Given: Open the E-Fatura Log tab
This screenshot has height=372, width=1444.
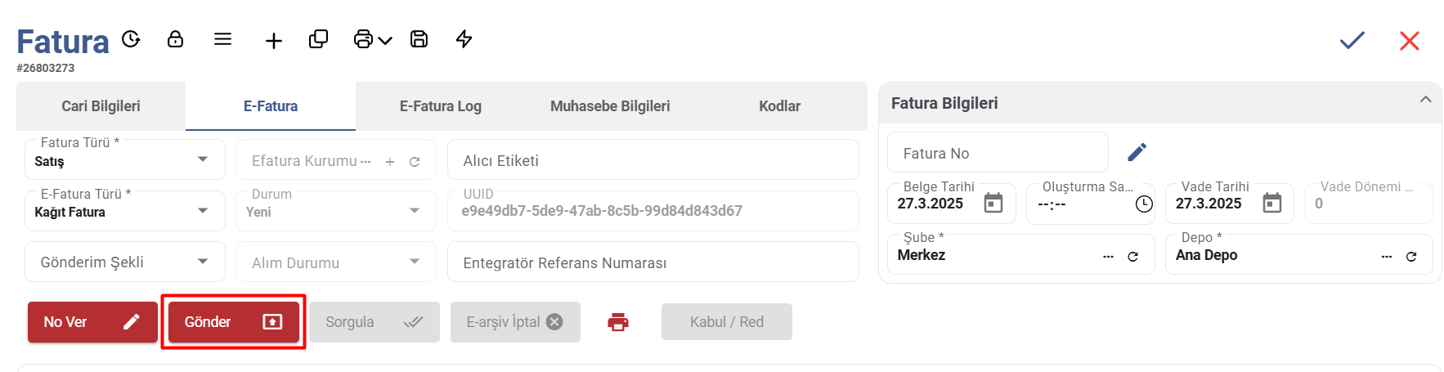Looking at the screenshot, I should [x=440, y=106].
